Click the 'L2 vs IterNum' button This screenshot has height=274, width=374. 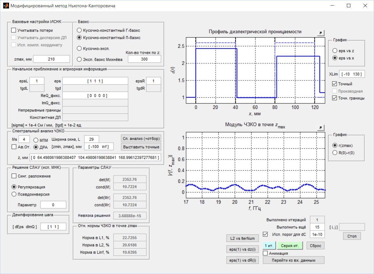242,238
